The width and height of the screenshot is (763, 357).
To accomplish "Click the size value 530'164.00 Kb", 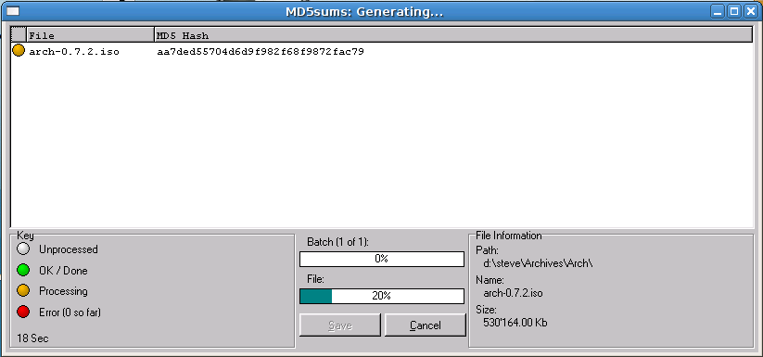I will click(x=515, y=323).
